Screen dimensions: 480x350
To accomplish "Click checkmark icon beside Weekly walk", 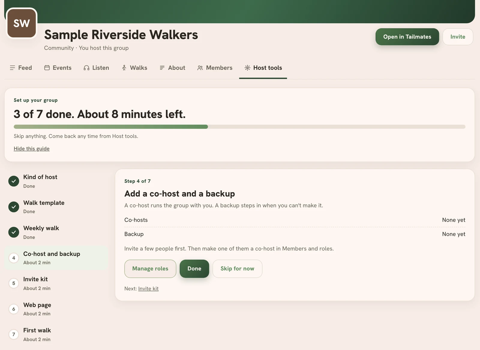I will 13,232.
